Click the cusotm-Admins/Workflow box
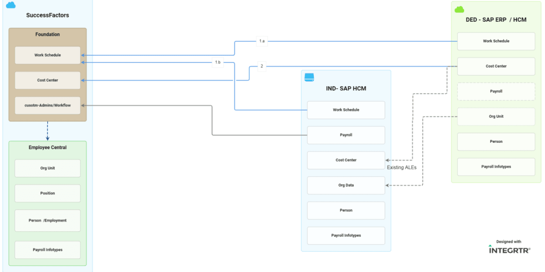 (48, 105)
